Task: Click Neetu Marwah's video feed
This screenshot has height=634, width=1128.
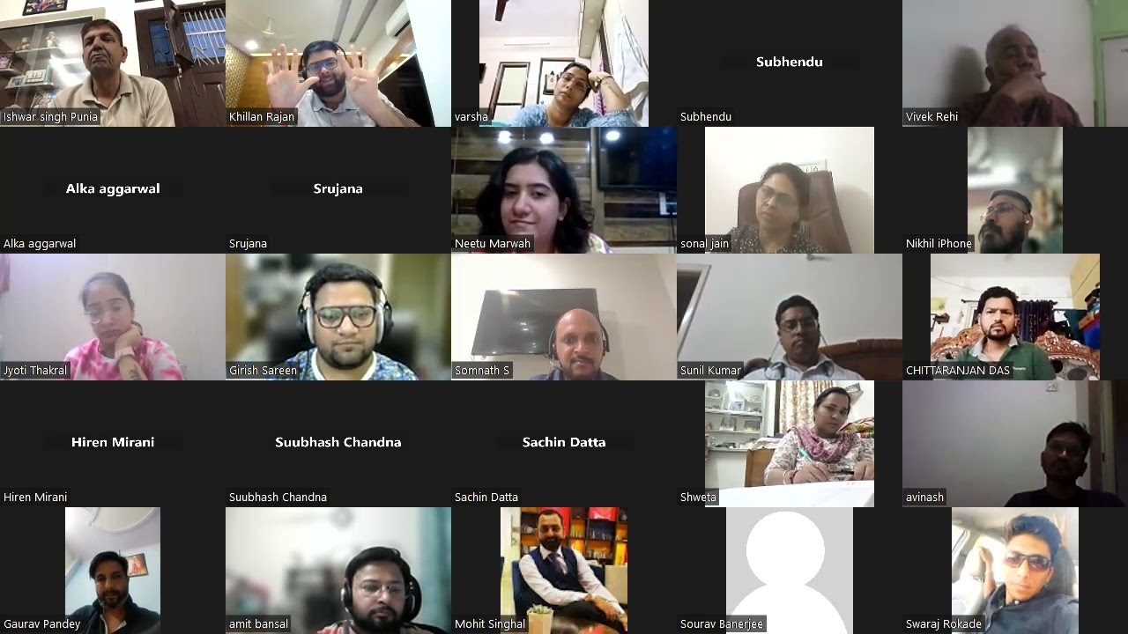Action: click(x=564, y=190)
